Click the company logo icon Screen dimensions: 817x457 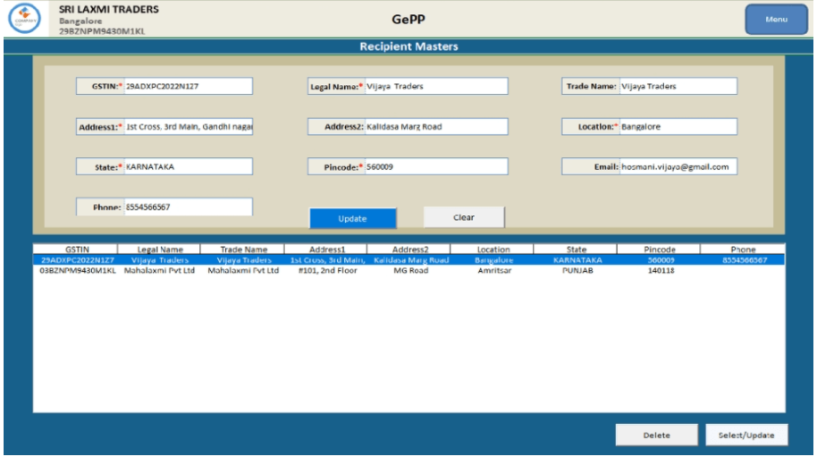point(24,19)
